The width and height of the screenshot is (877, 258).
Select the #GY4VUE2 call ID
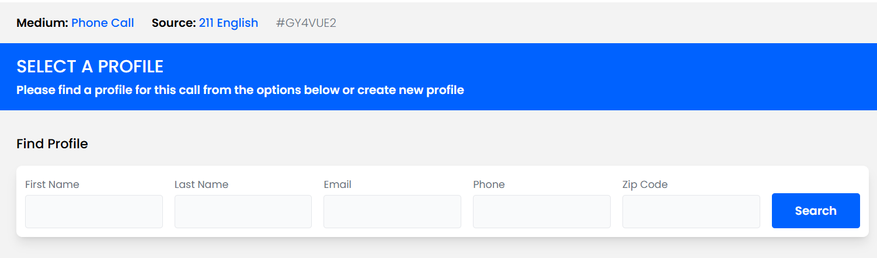pos(306,23)
